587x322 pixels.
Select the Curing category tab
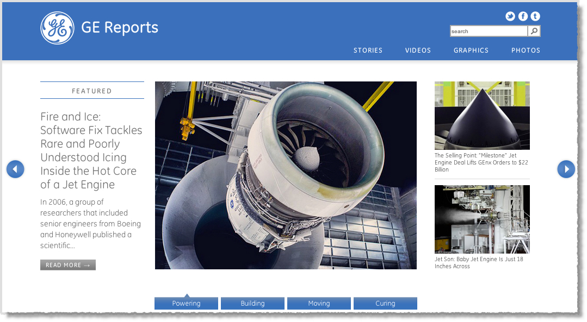[385, 304]
